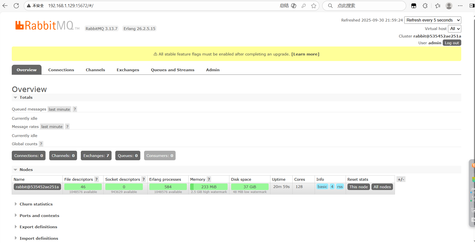Viewport: 475px width, 243px height.
Task: Click Queues: 0 count button
Action: 128,155
